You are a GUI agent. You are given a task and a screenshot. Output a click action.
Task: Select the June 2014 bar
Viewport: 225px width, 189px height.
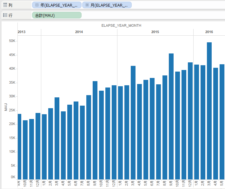(x=76, y=141)
